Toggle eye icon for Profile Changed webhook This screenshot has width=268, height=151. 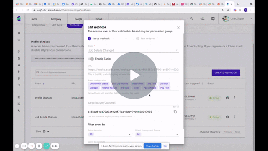[x=227, y=98]
